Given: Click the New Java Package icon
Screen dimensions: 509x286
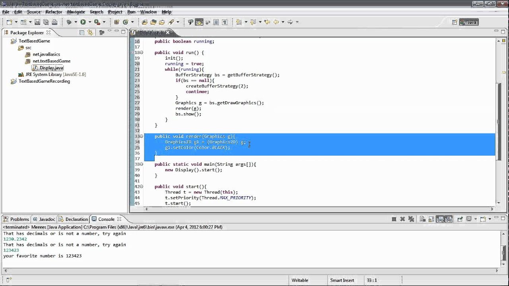Looking at the screenshot, I should (117, 22).
